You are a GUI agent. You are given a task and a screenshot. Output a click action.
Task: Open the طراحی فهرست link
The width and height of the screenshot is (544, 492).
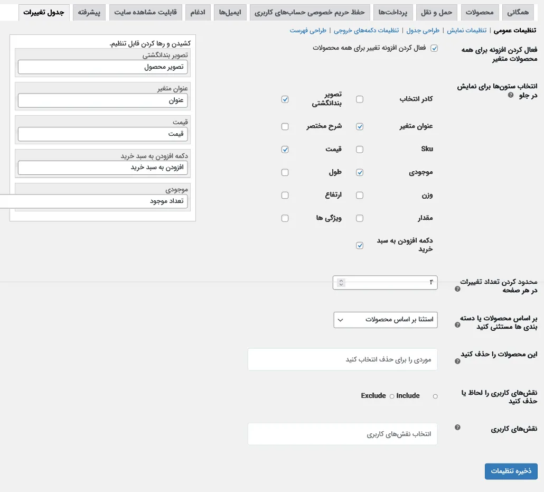click(308, 31)
